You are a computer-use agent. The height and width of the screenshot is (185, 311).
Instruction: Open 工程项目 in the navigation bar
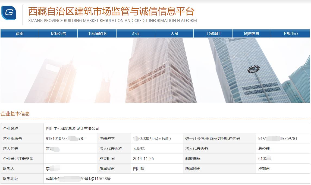[213, 34]
